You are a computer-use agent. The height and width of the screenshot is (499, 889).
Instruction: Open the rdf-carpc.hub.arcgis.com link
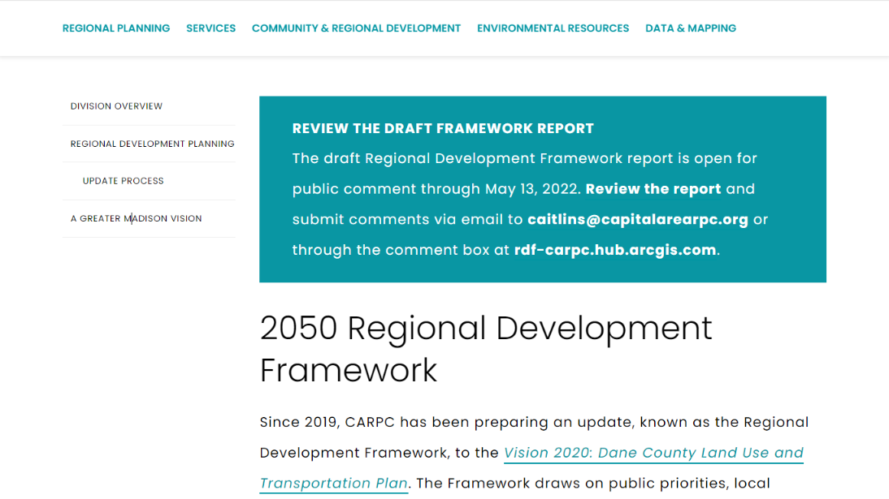click(615, 250)
